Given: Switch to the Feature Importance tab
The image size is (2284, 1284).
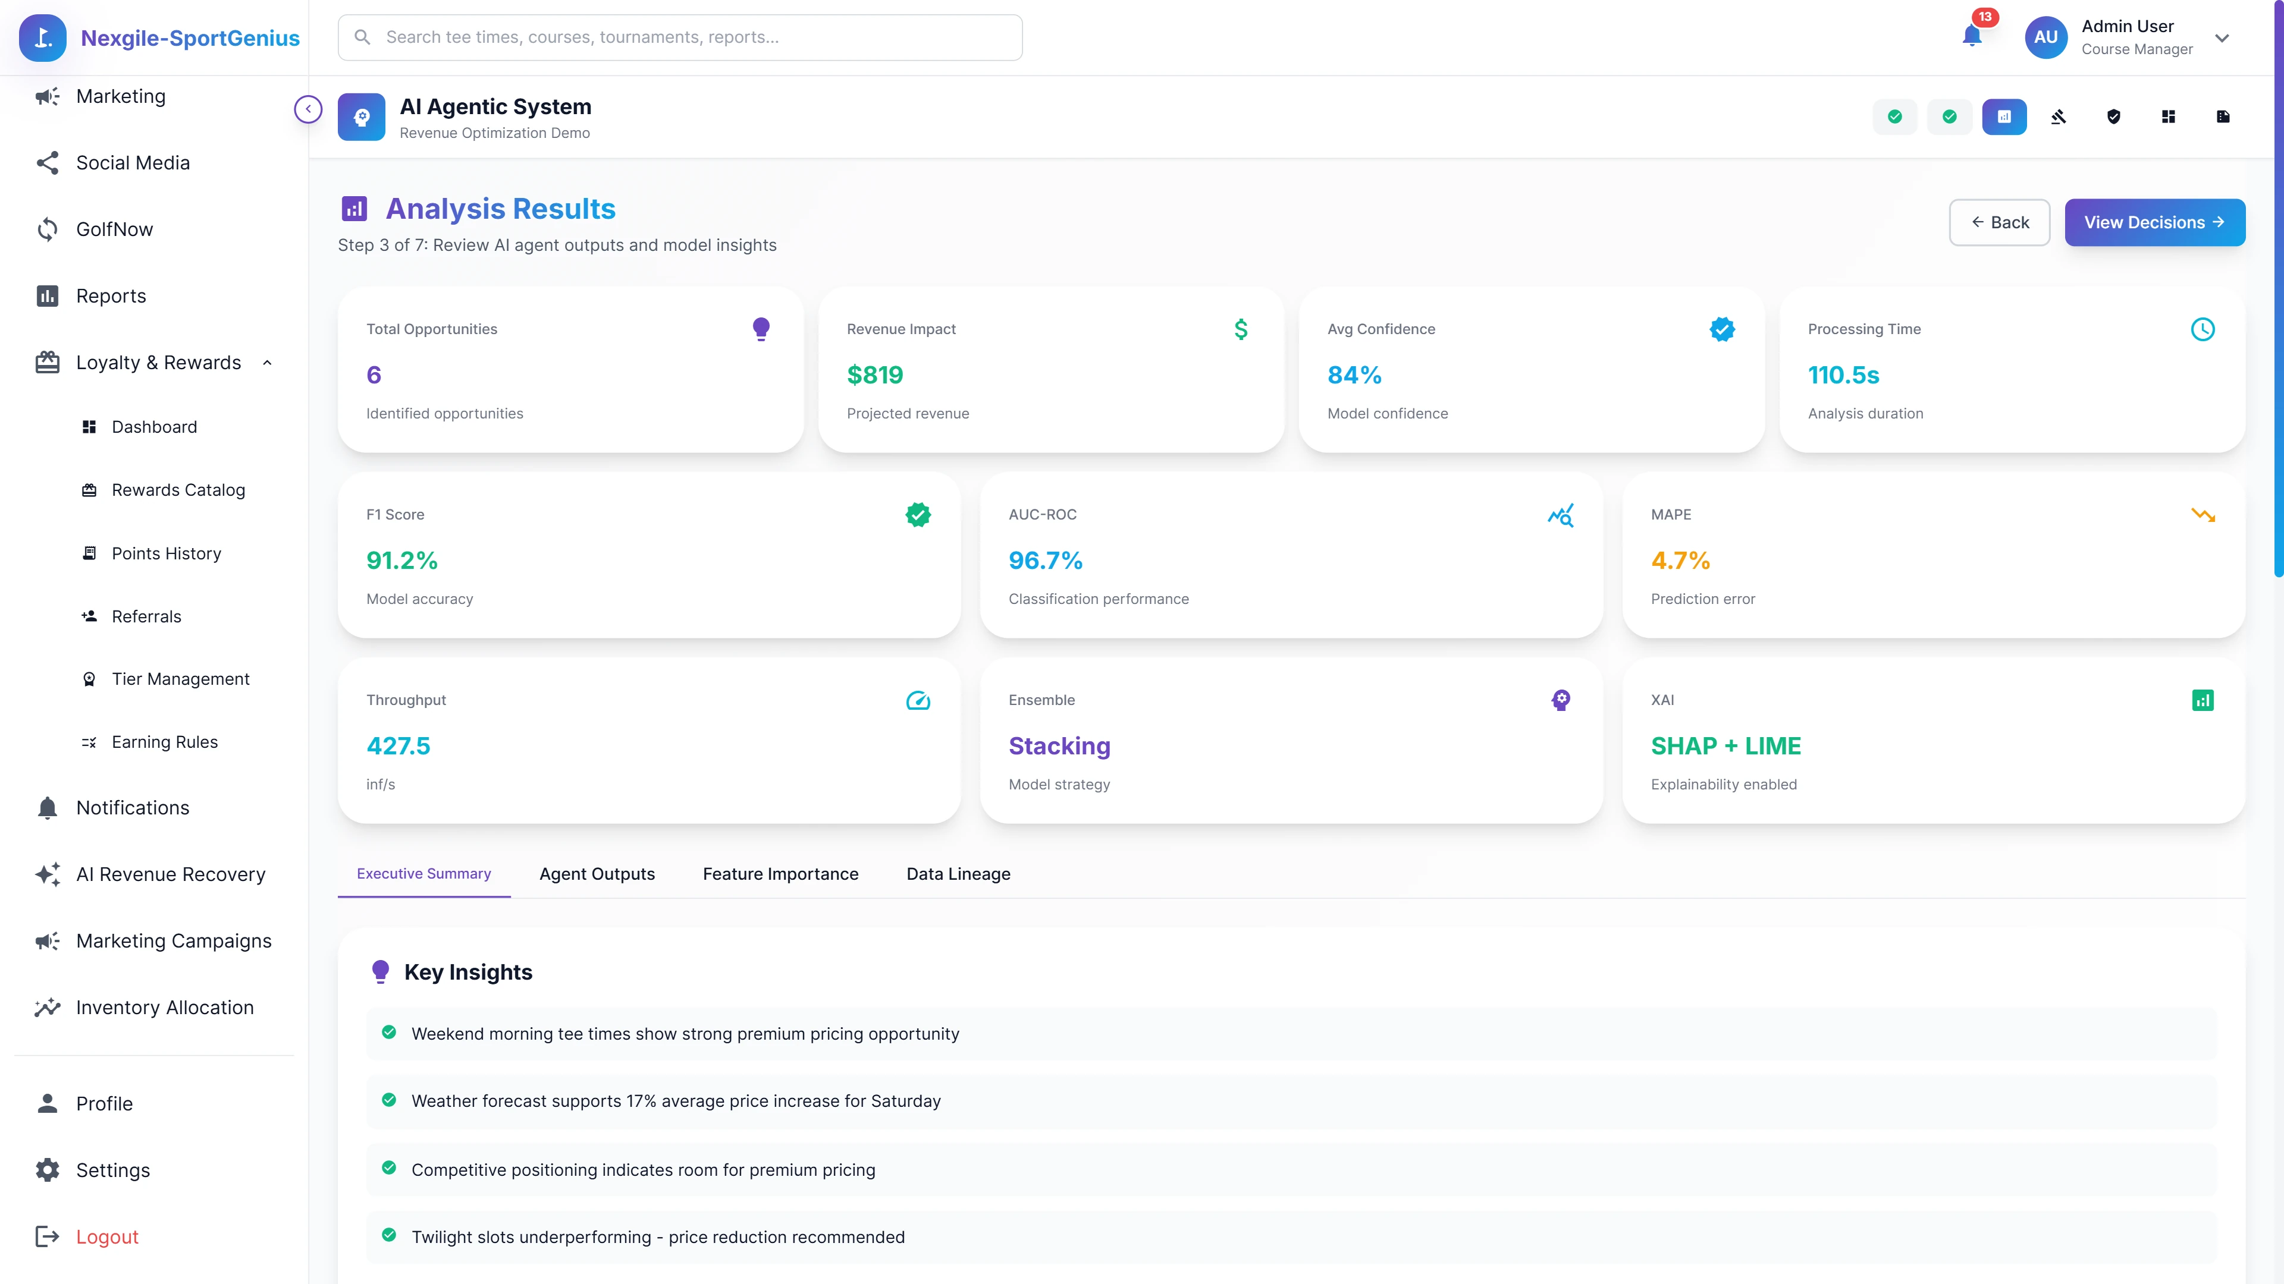Looking at the screenshot, I should pos(780,874).
